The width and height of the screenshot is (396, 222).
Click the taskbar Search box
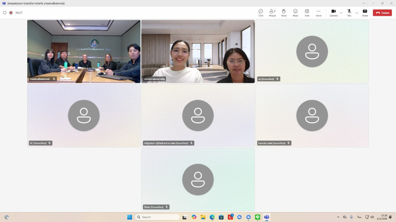point(158,217)
